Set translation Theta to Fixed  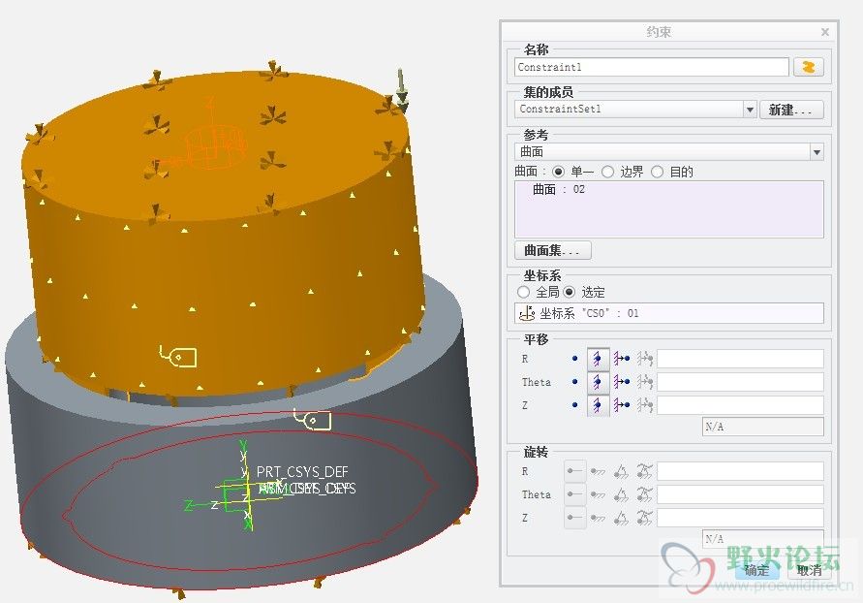click(599, 382)
